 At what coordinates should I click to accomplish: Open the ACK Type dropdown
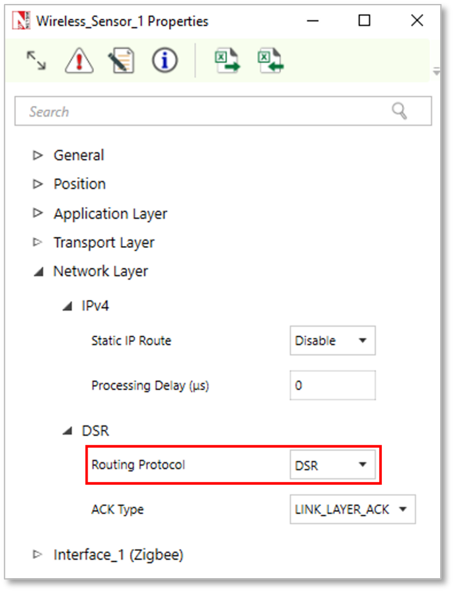(352, 509)
